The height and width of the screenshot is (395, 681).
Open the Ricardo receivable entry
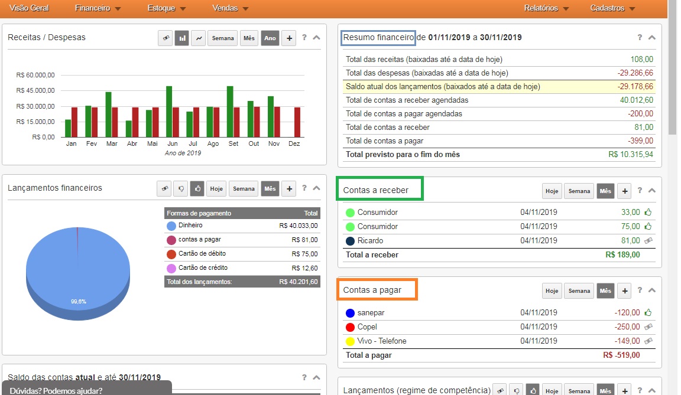pyautogui.click(x=370, y=241)
